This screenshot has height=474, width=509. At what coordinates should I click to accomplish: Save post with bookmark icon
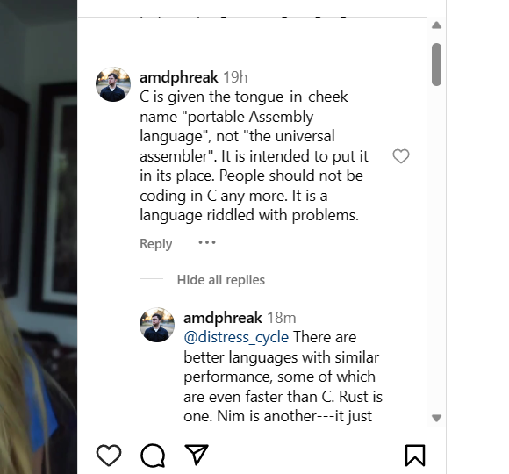[x=415, y=456]
